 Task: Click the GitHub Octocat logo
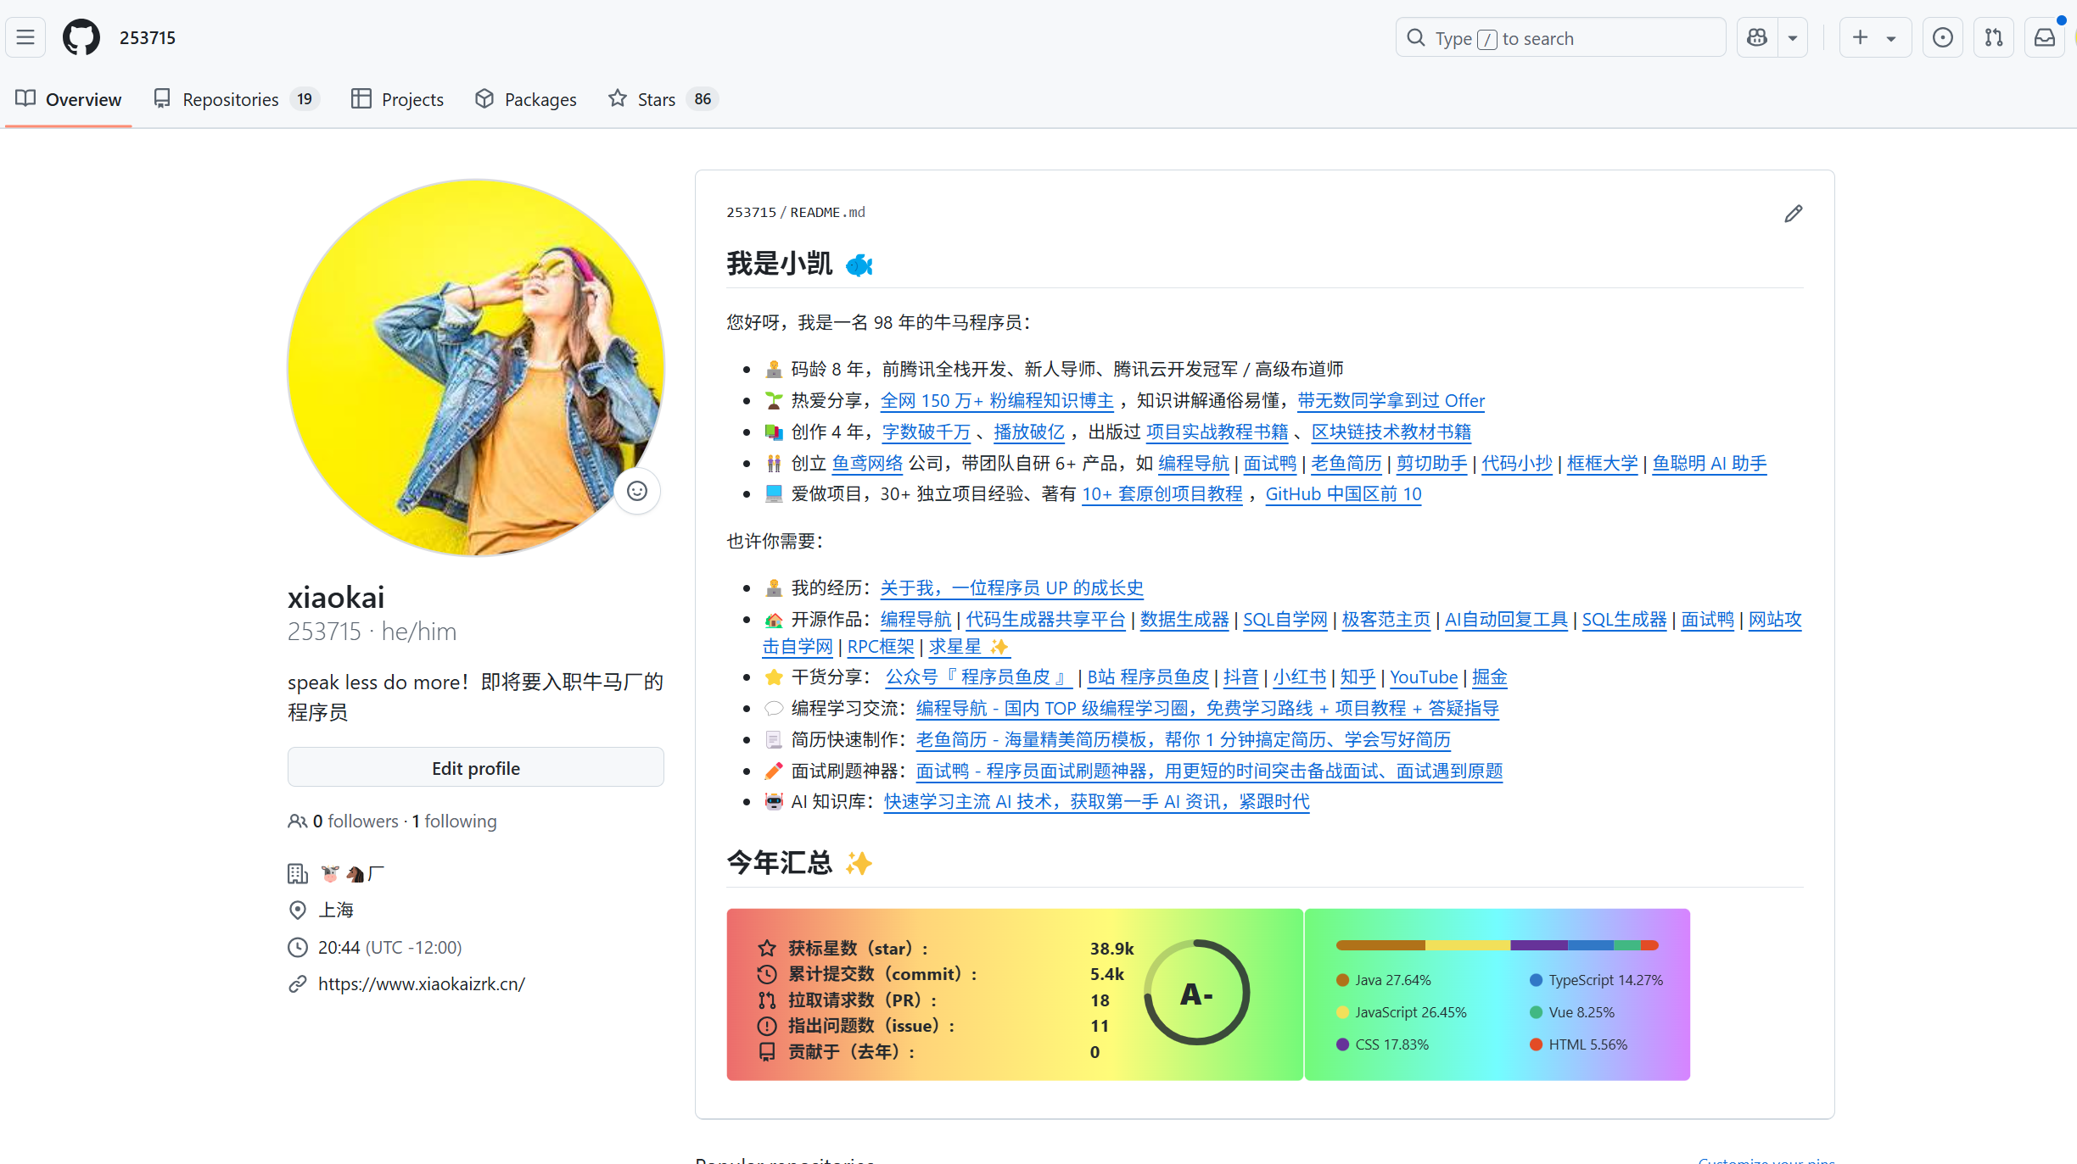coord(81,37)
